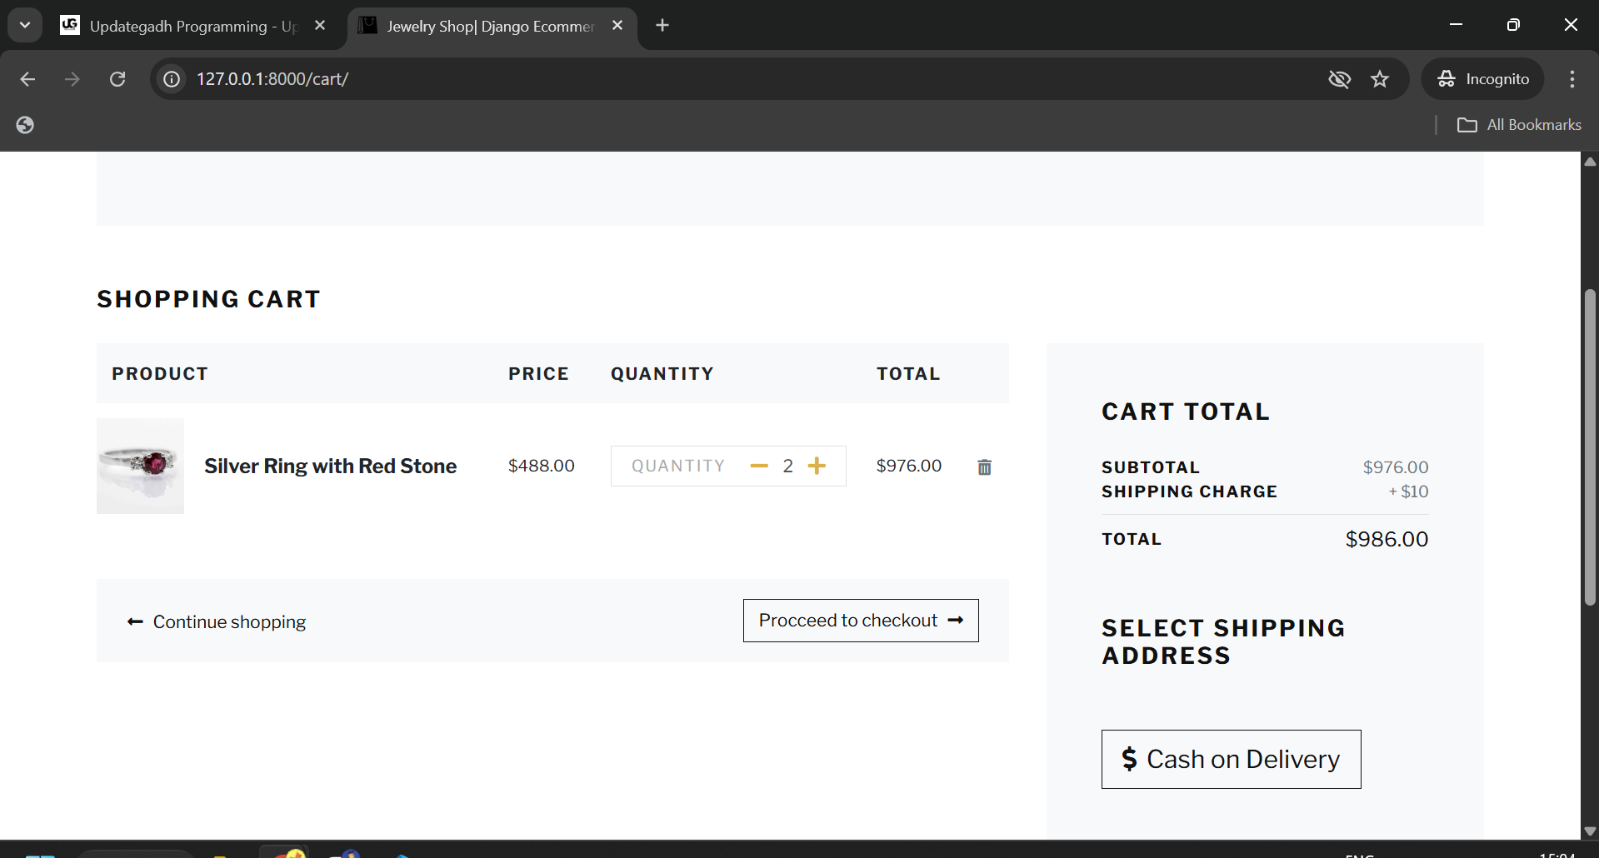Delete the Silver Ring item with trash icon
The image size is (1599, 858).
point(984,467)
